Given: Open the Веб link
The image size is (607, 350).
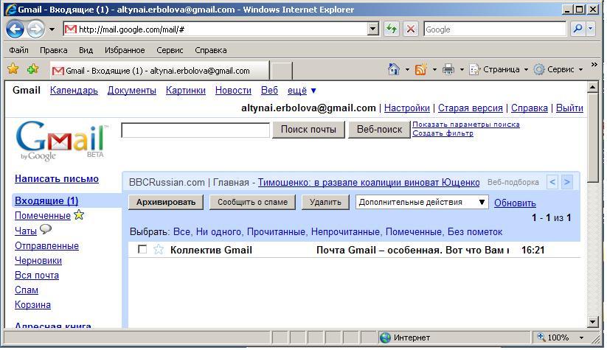Looking at the screenshot, I should tap(269, 91).
